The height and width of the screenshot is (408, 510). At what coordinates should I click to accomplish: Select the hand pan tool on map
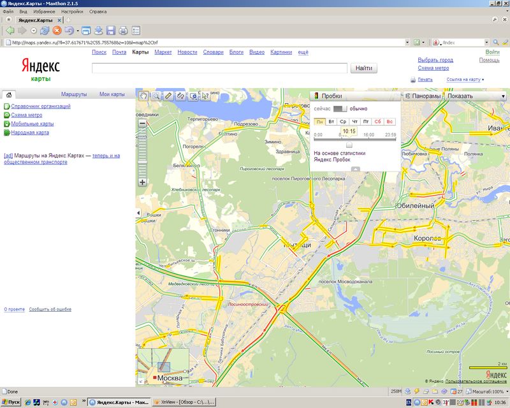pos(143,96)
